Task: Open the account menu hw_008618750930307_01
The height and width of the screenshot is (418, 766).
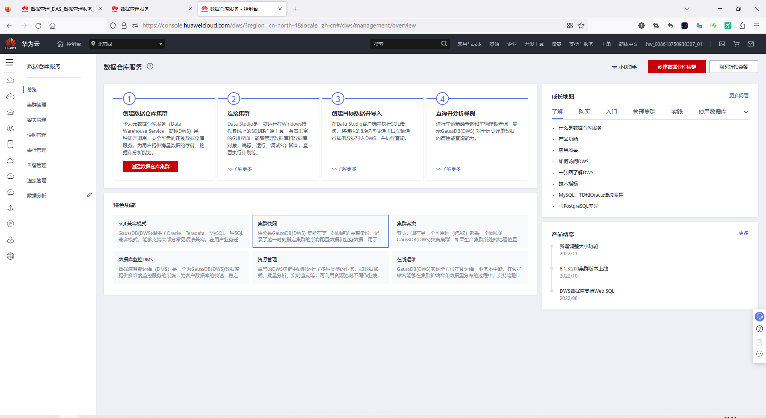Action: coord(674,44)
